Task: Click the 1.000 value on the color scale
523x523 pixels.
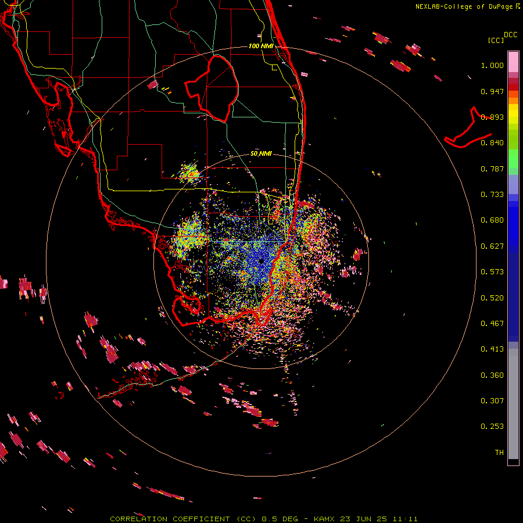Action: click(492, 65)
